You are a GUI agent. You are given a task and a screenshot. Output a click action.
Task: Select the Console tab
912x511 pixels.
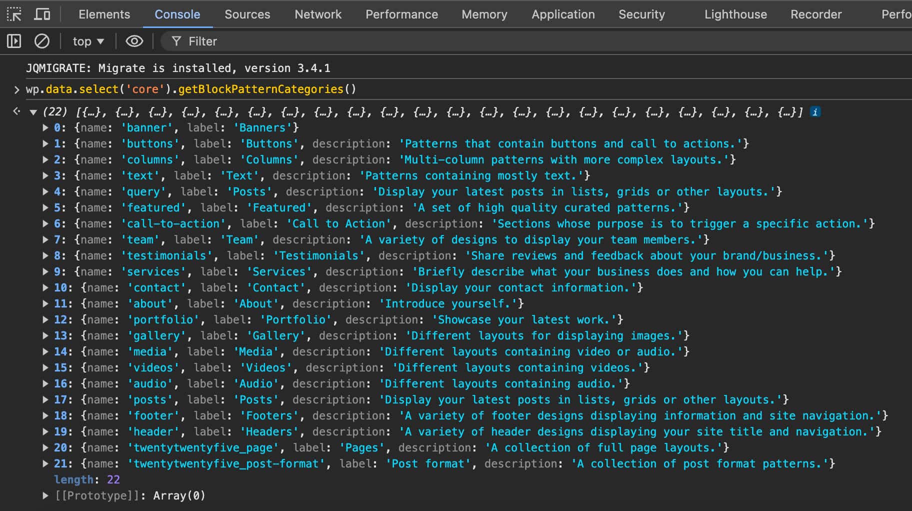click(177, 14)
